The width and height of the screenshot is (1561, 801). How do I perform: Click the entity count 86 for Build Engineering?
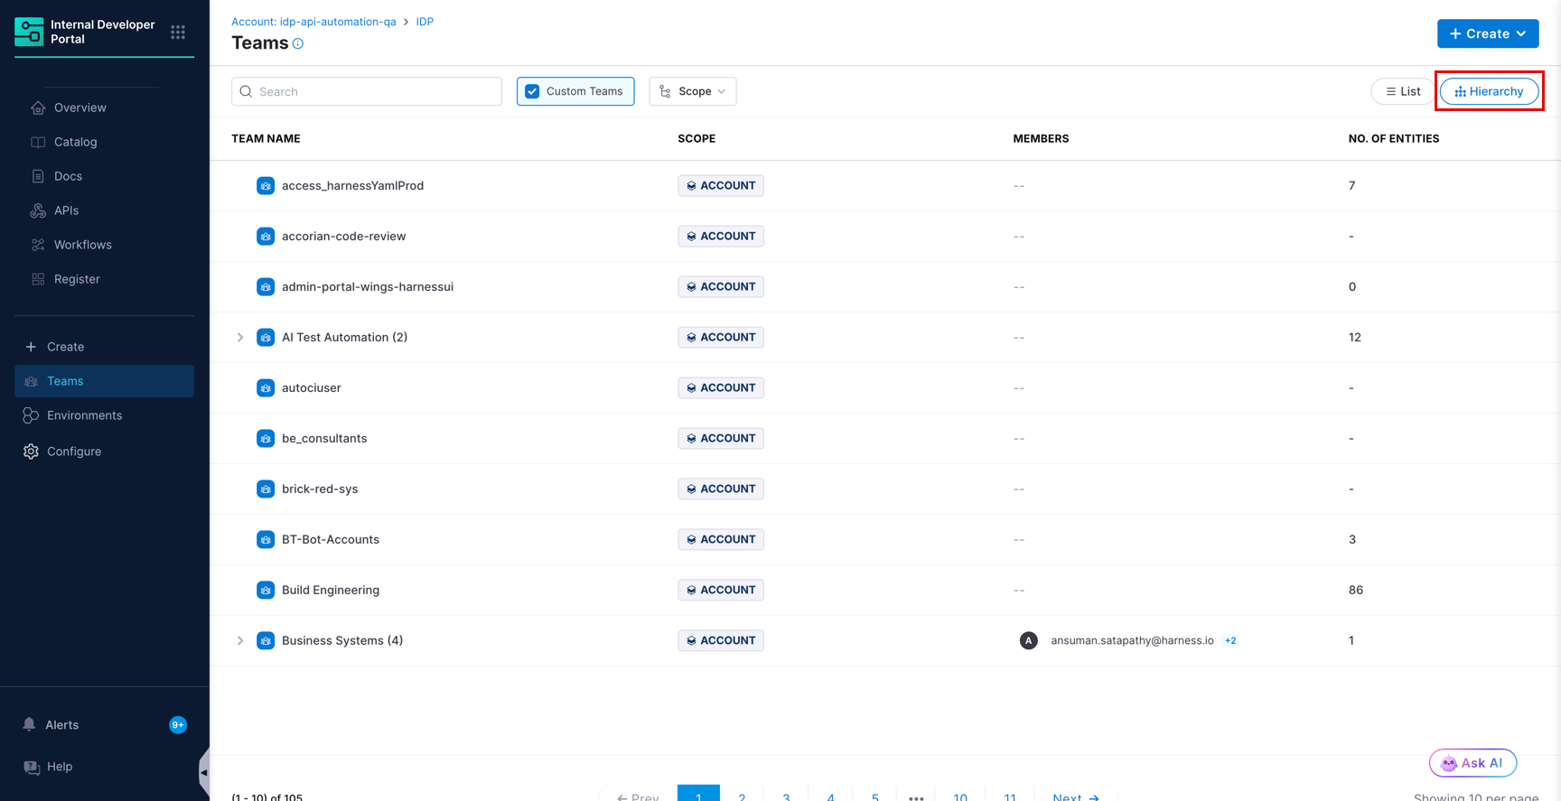pos(1356,591)
